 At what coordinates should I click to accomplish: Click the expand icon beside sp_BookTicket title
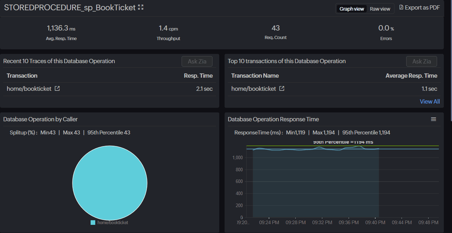tap(141, 7)
